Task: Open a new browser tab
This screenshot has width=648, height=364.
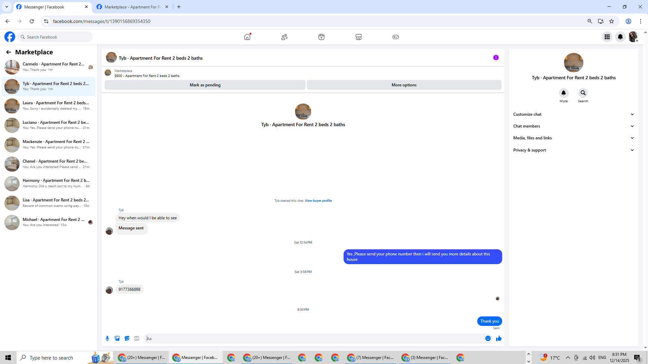Action: [179, 7]
